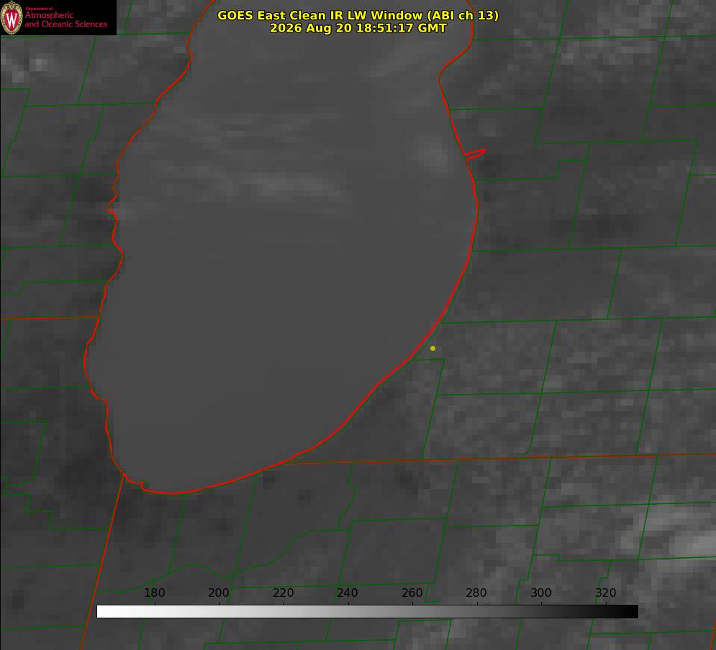Screen dimensions: 716x650
Task: Click the 320 colorbar tick label
Action: (606, 592)
